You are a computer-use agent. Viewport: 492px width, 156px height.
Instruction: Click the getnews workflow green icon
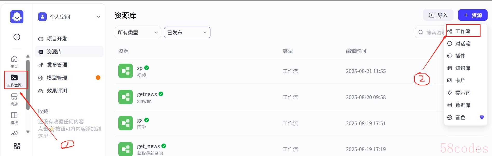pyautogui.click(x=126, y=97)
